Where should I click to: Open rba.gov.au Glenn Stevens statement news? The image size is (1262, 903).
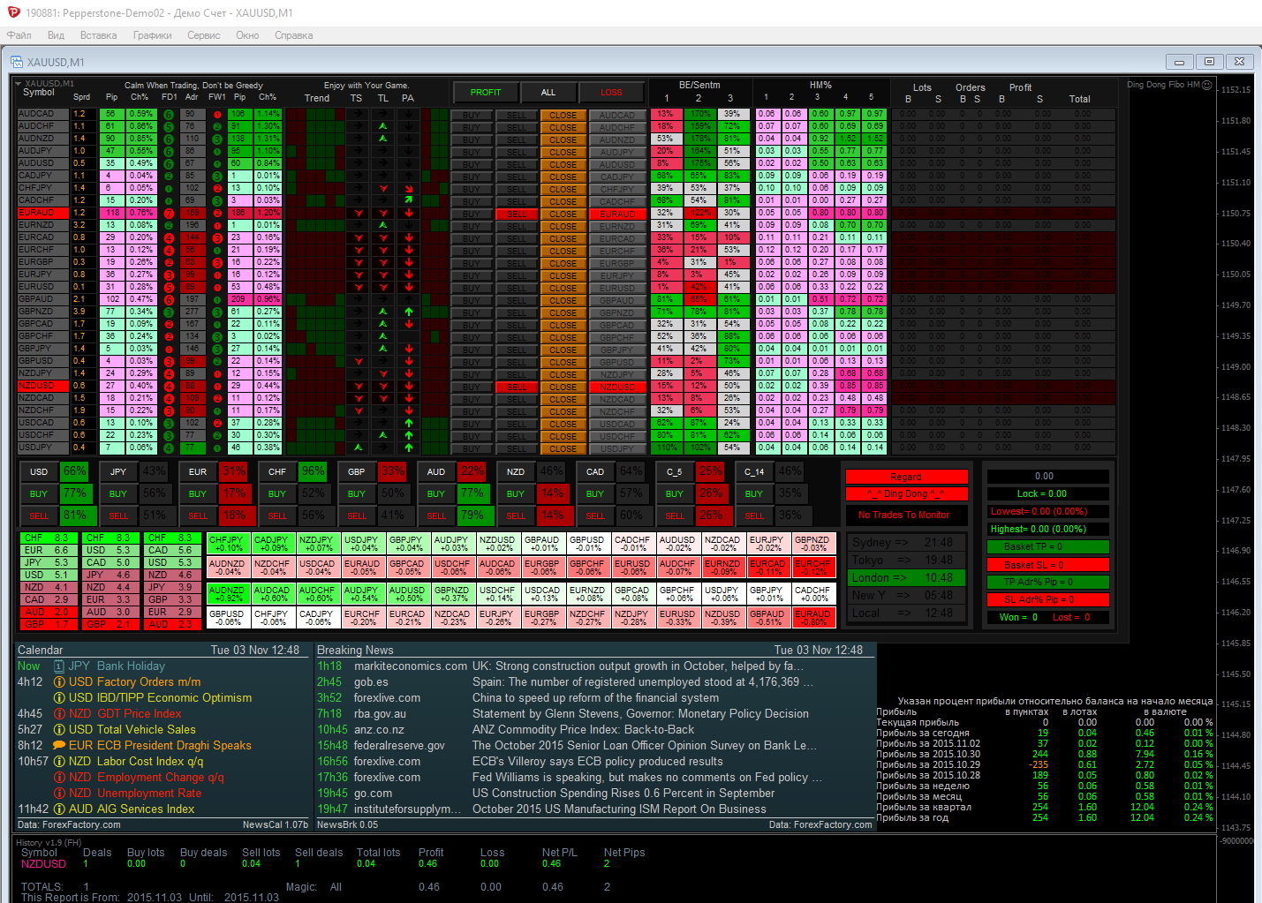click(x=563, y=714)
